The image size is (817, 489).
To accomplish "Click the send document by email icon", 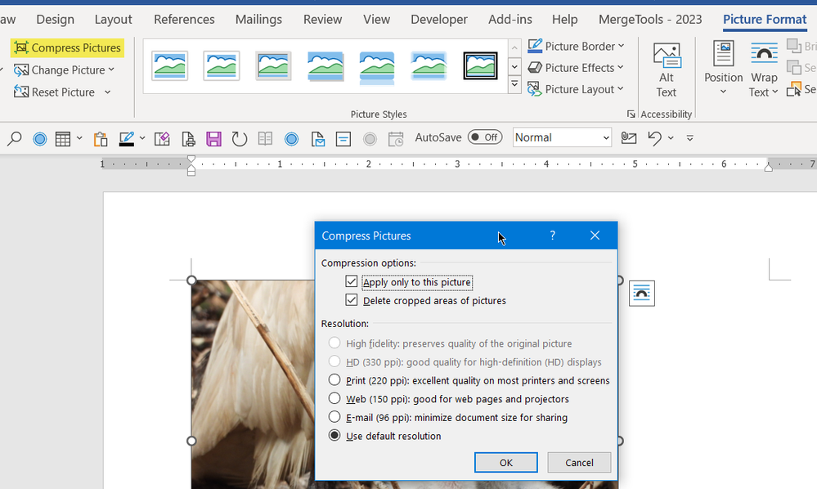I will pyautogui.click(x=318, y=139).
